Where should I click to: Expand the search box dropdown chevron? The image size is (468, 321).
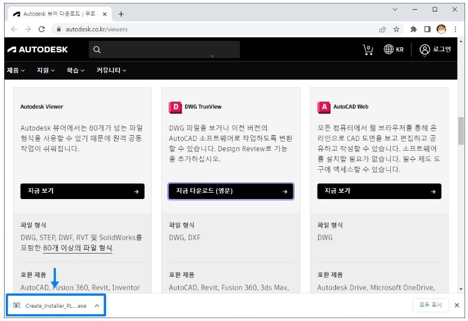pyautogui.click(x=212, y=56)
